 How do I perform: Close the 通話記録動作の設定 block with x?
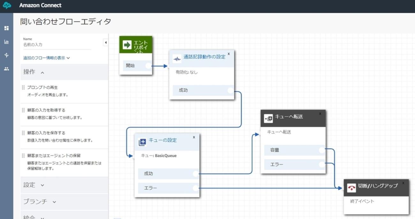[229, 54]
